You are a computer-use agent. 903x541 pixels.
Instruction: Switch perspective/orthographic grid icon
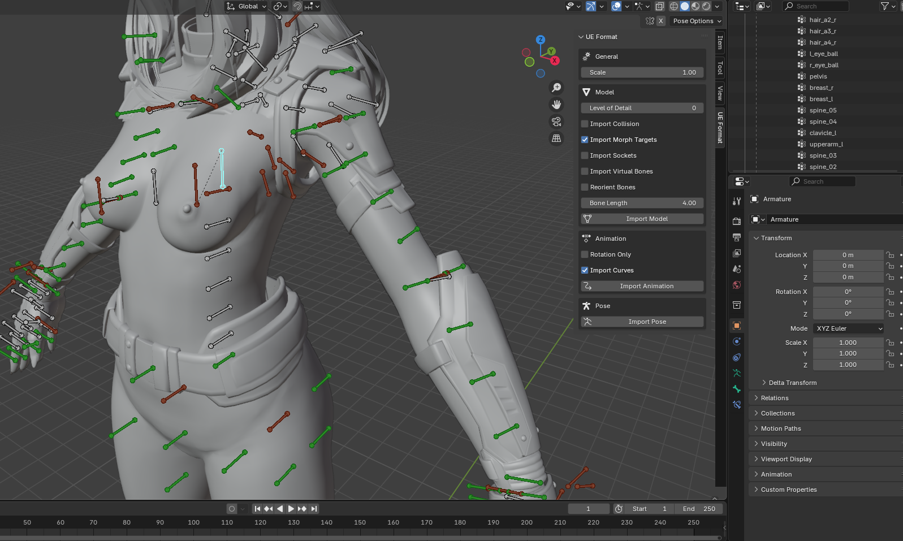pyautogui.click(x=556, y=139)
